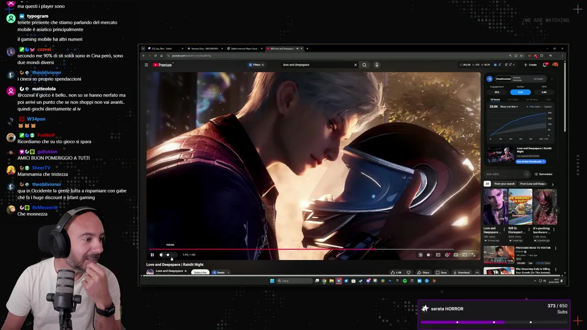Image resolution: width=587 pixels, height=330 pixels.
Task: Click the Cerca search box on the taskbar
Action: tap(294, 281)
